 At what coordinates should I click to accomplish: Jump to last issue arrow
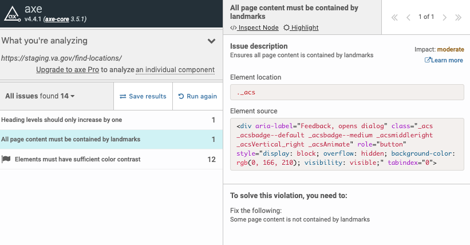click(458, 17)
